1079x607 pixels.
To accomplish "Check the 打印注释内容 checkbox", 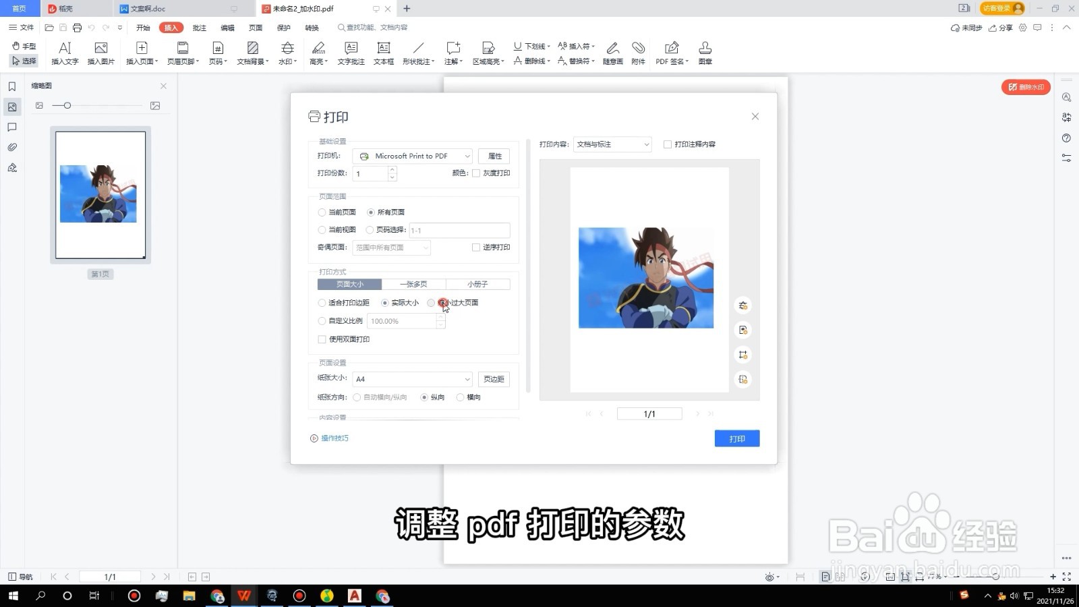I will click(x=668, y=144).
